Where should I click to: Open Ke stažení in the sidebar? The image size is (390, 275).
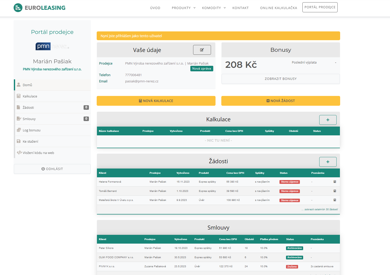pyautogui.click(x=30, y=141)
